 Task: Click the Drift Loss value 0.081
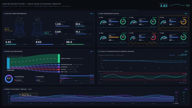58,32
